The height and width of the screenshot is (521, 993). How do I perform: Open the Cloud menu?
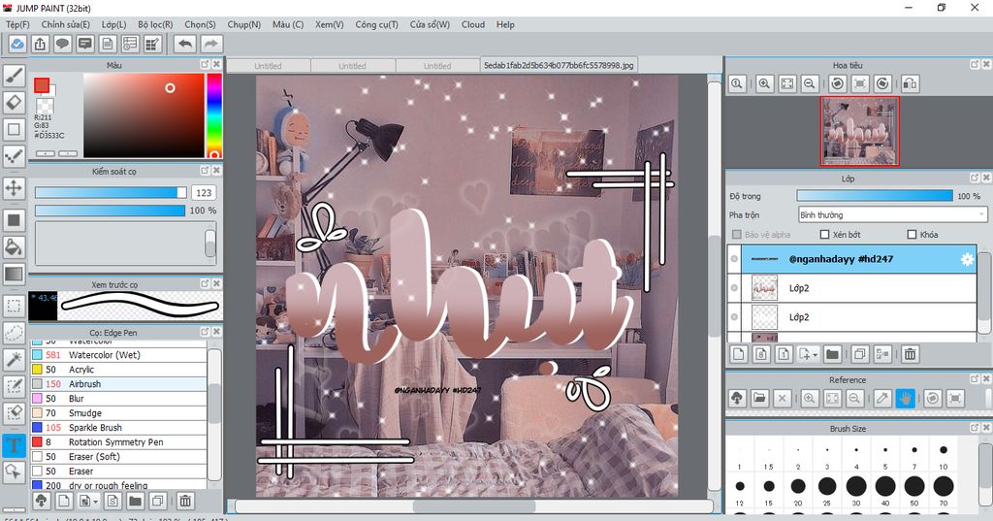473,24
